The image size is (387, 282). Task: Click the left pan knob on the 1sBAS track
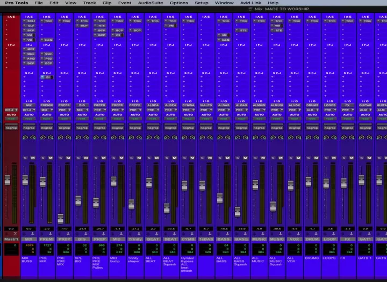(202, 138)
